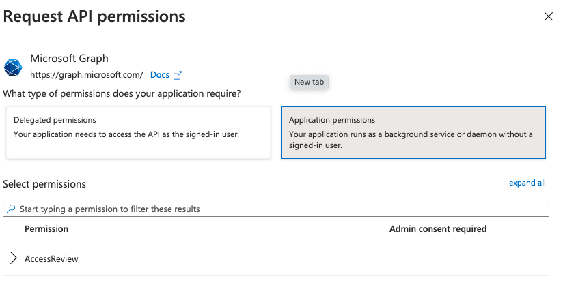The width and height of the screenshot is (563, 281).
Task: Close the Request API permissions panel
Action: pyautogui.click(x=548, y=16)
